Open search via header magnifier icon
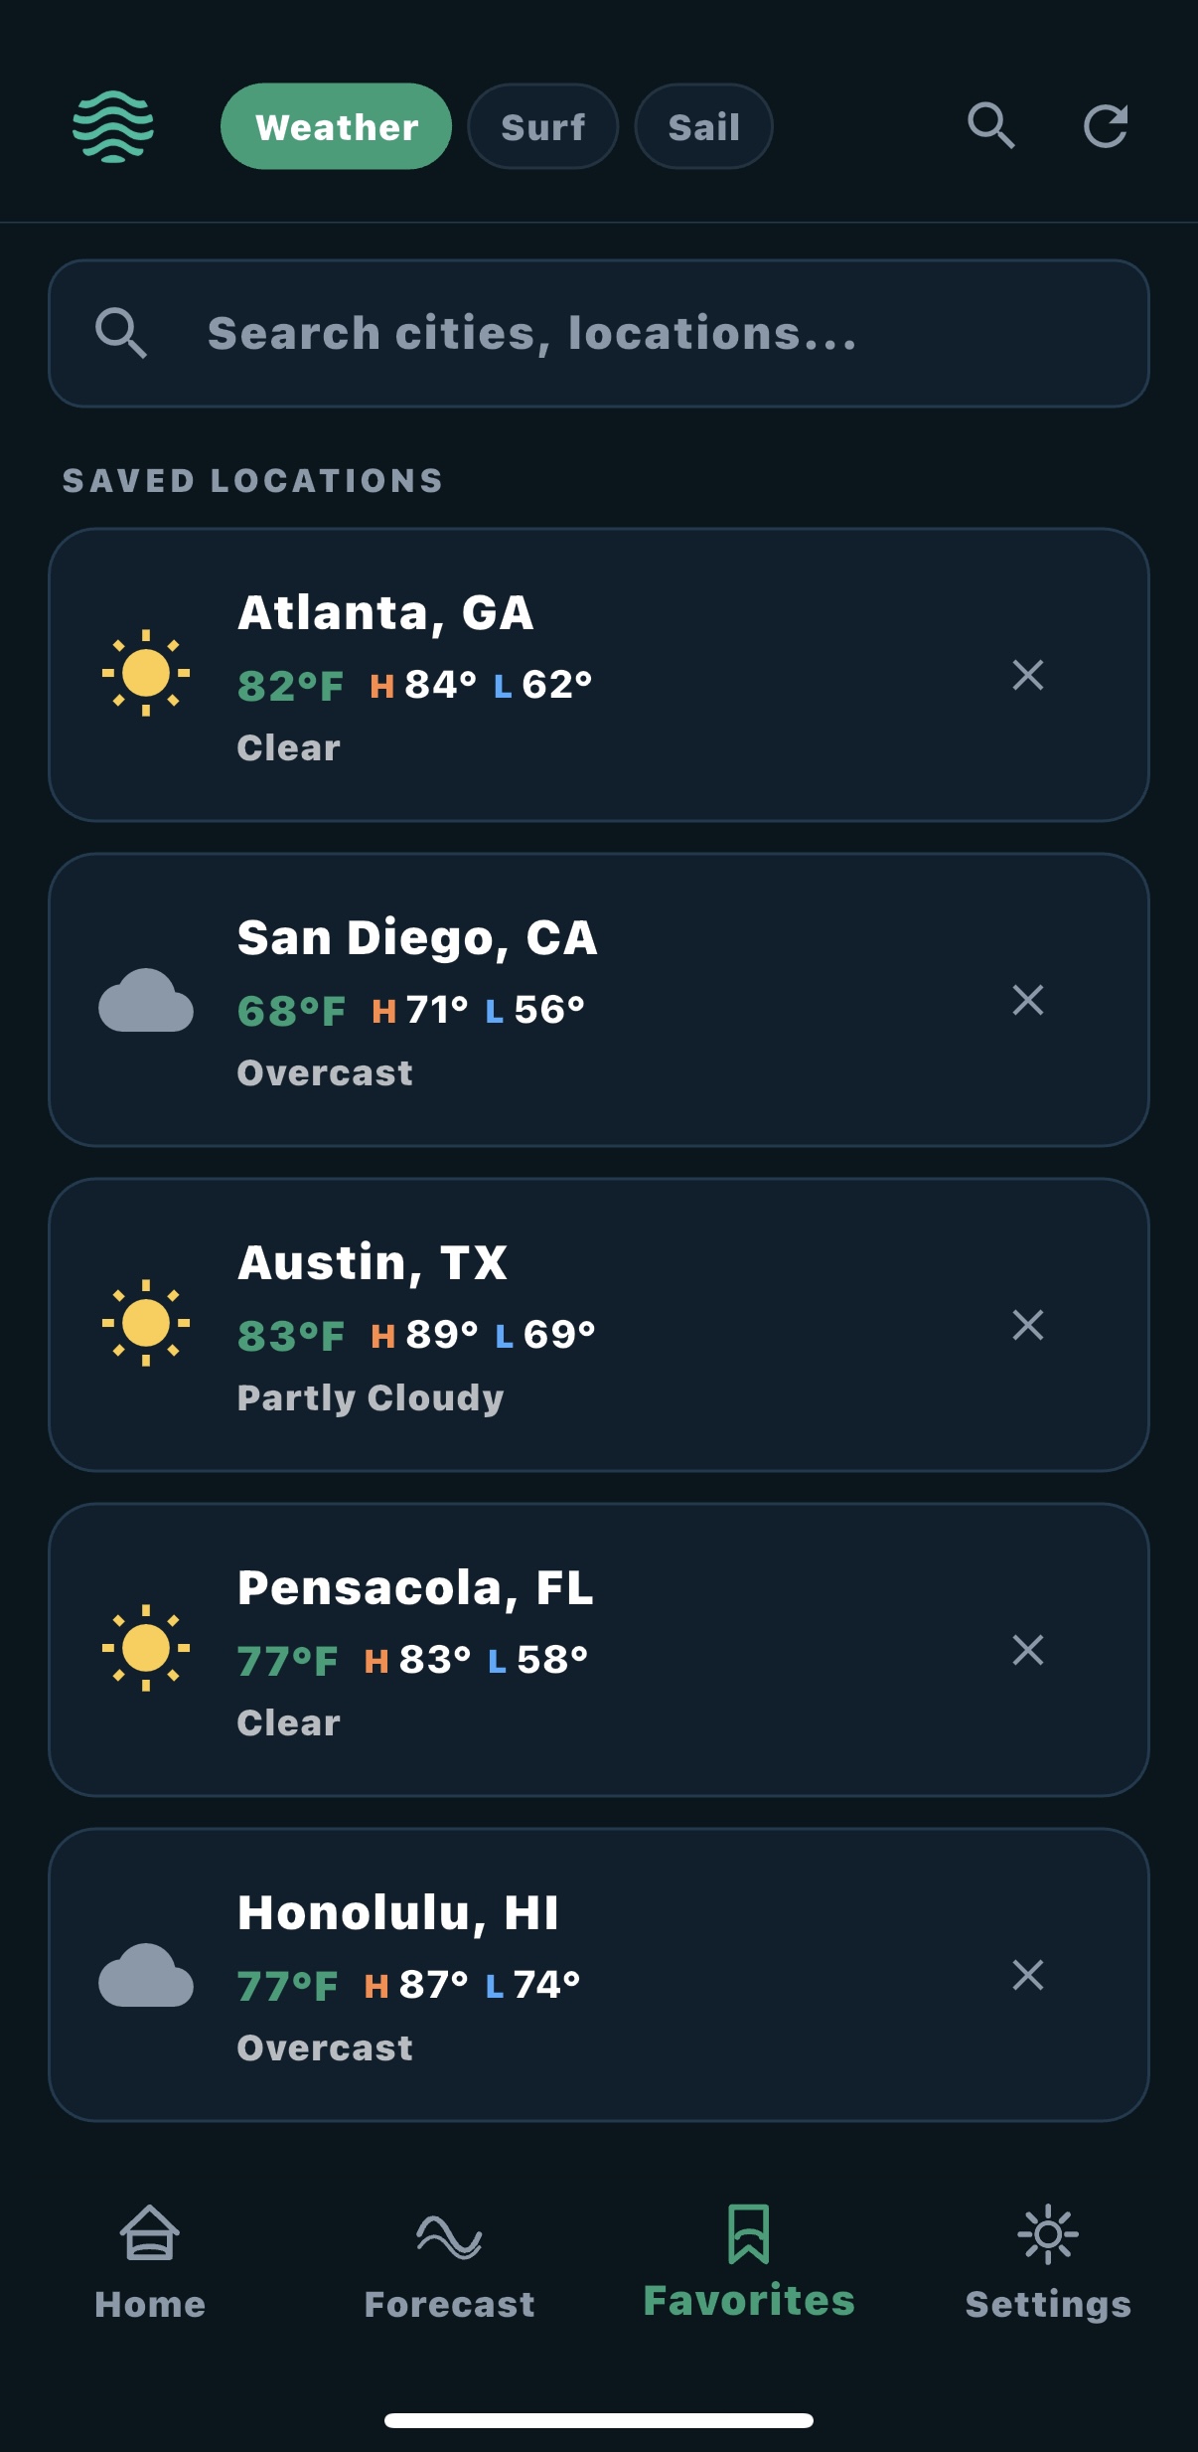1198x2452 pixels. click(990, 126)
